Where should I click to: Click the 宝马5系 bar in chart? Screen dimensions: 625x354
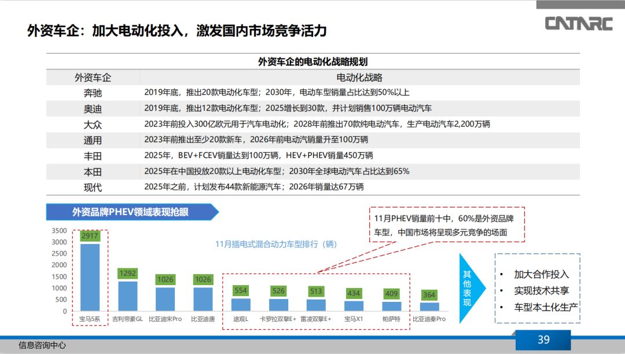pos(90,278)
